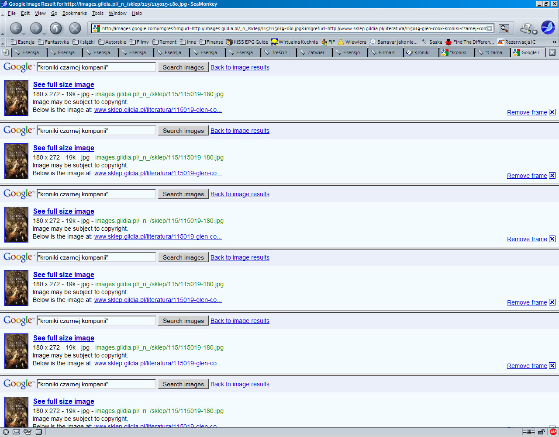The width and height of the screenshot is (559, 437).
Task: Focus the first frame's Google search box
Action: (x=96, y=67)
